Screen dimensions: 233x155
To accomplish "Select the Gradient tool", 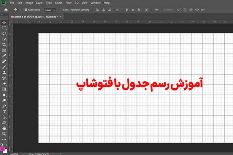I will tap(4, 89).
